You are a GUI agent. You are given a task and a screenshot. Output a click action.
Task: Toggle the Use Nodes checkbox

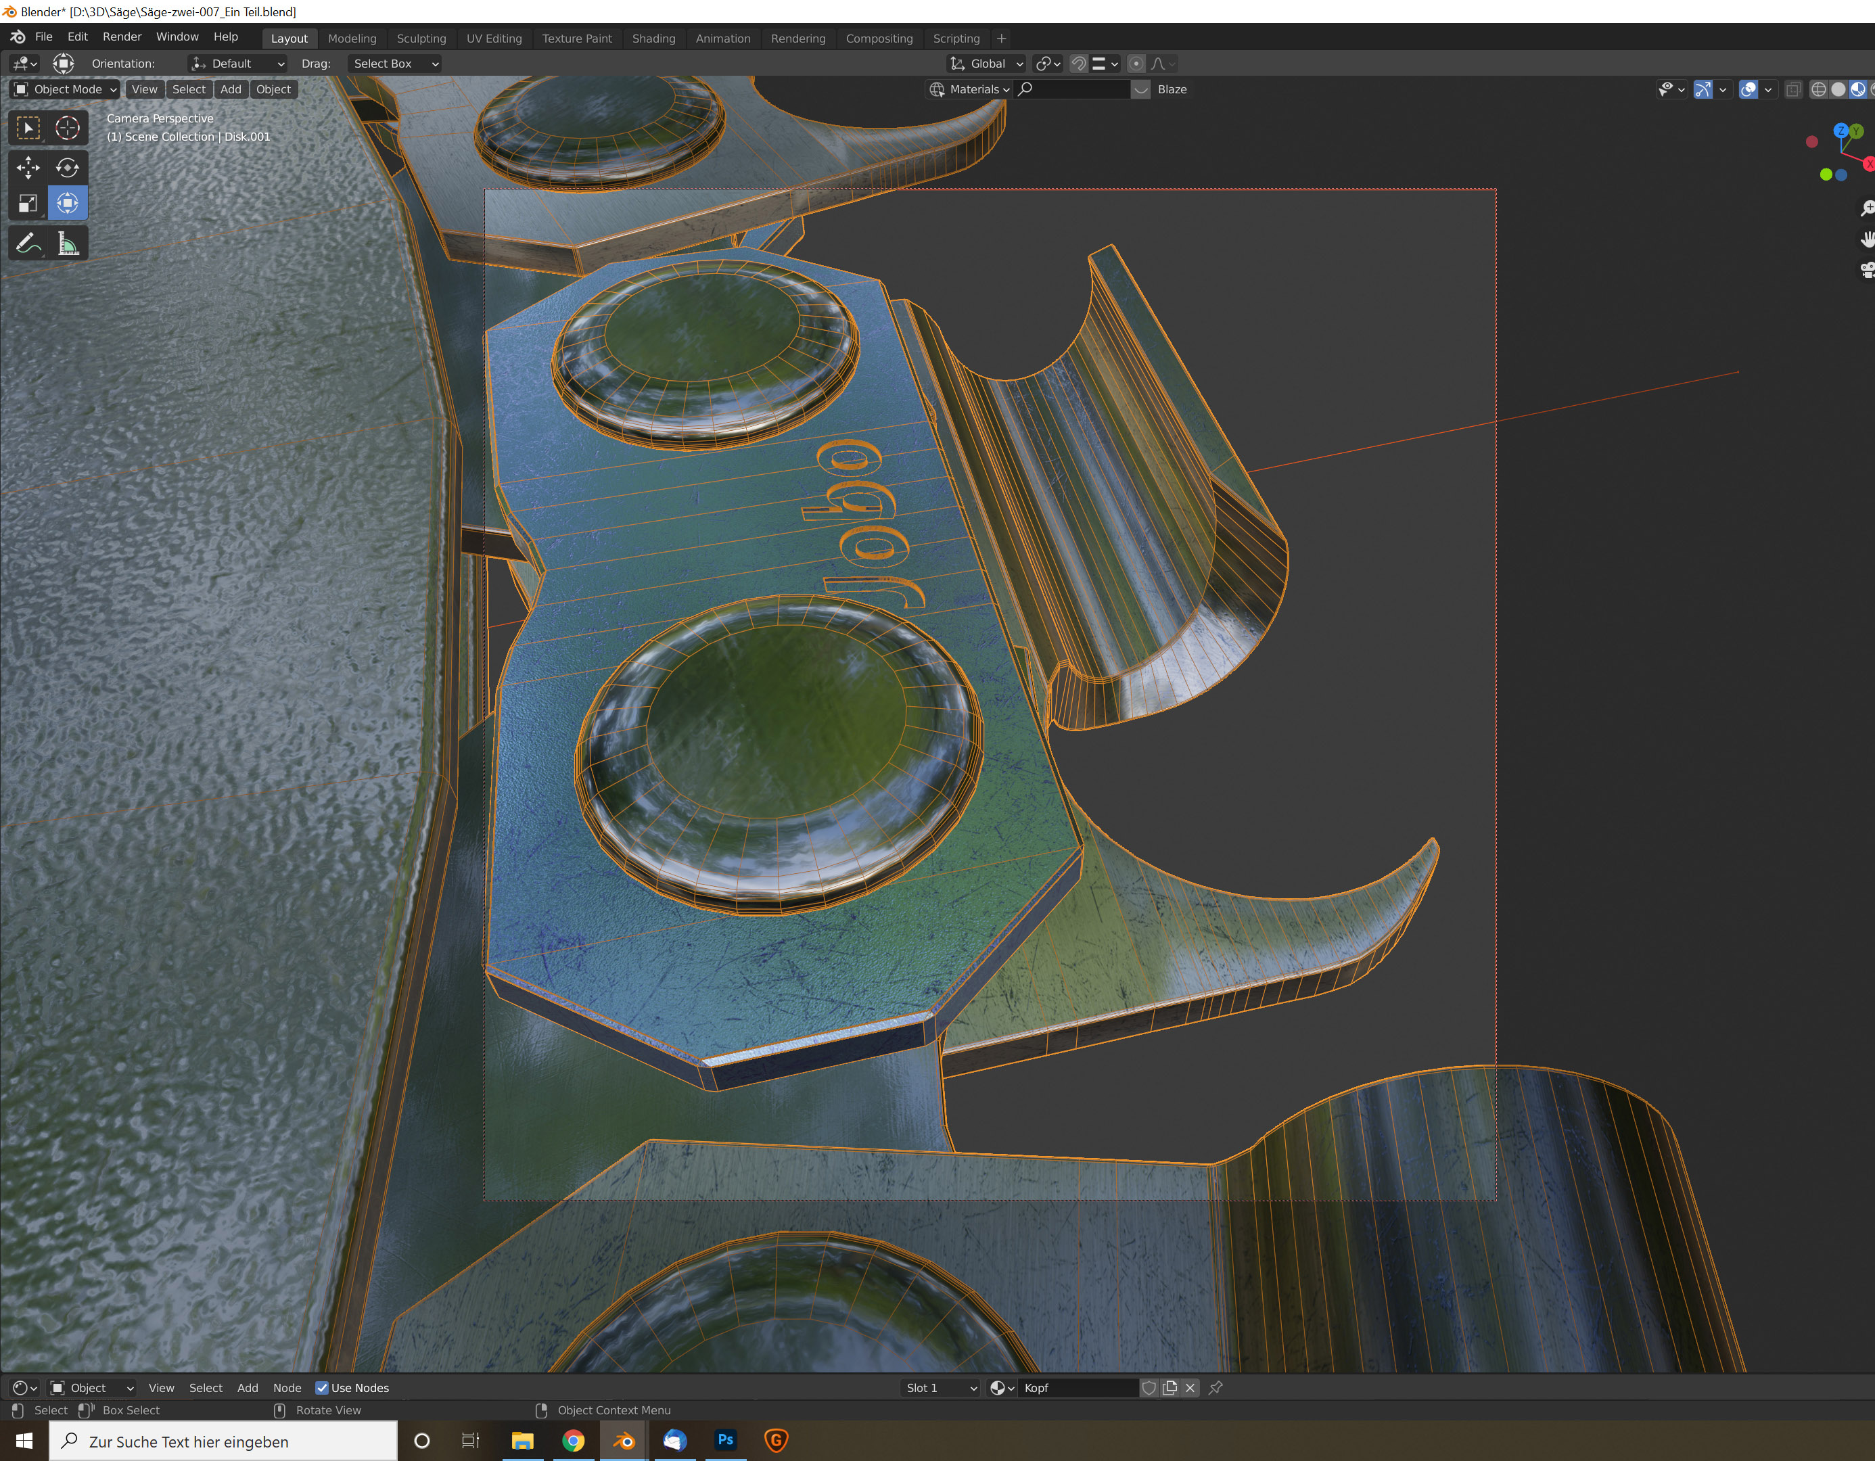(322, 1388)
